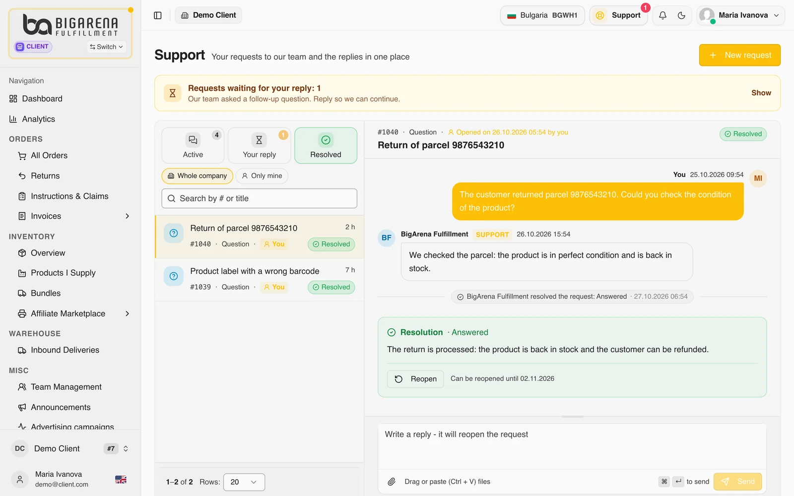Switch to the Active tab
This screenshot has height=496, width=794.
tap(193, 146)
